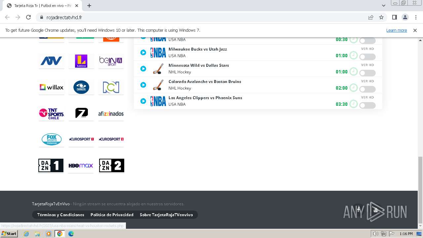Share this page from the address bar
The width and height of the screenshot is (423, 238).
pyautogui.click(x=371, y=17)
